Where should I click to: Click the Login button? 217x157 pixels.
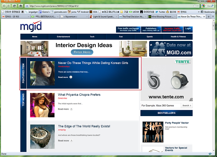tap(188, 29)
